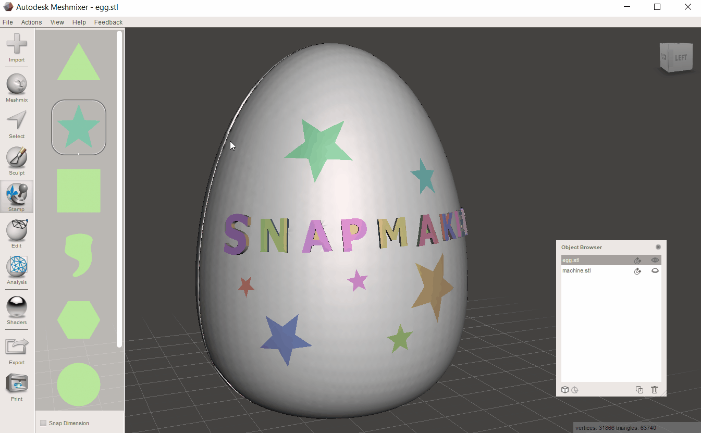This screenshot has height=433, width=701.
Task: Toggle visibility of egg.stl
Action: [x=655, y=260]
